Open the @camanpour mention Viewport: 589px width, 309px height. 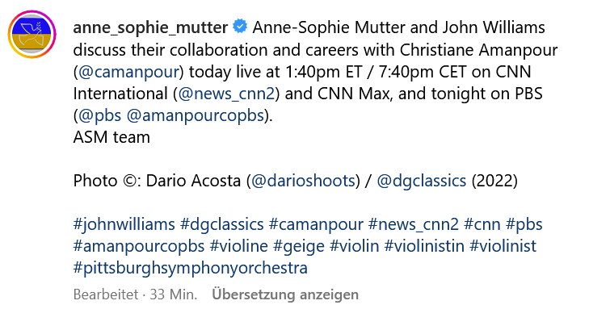click(128, 72)
